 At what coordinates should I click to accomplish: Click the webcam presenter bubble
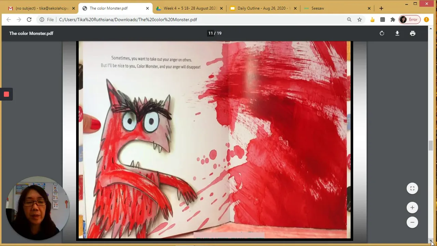[38, 208]
